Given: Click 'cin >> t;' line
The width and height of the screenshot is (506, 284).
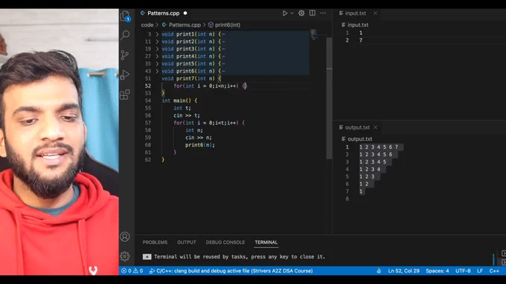Looking at the screenshot, I should coord(187,115).
